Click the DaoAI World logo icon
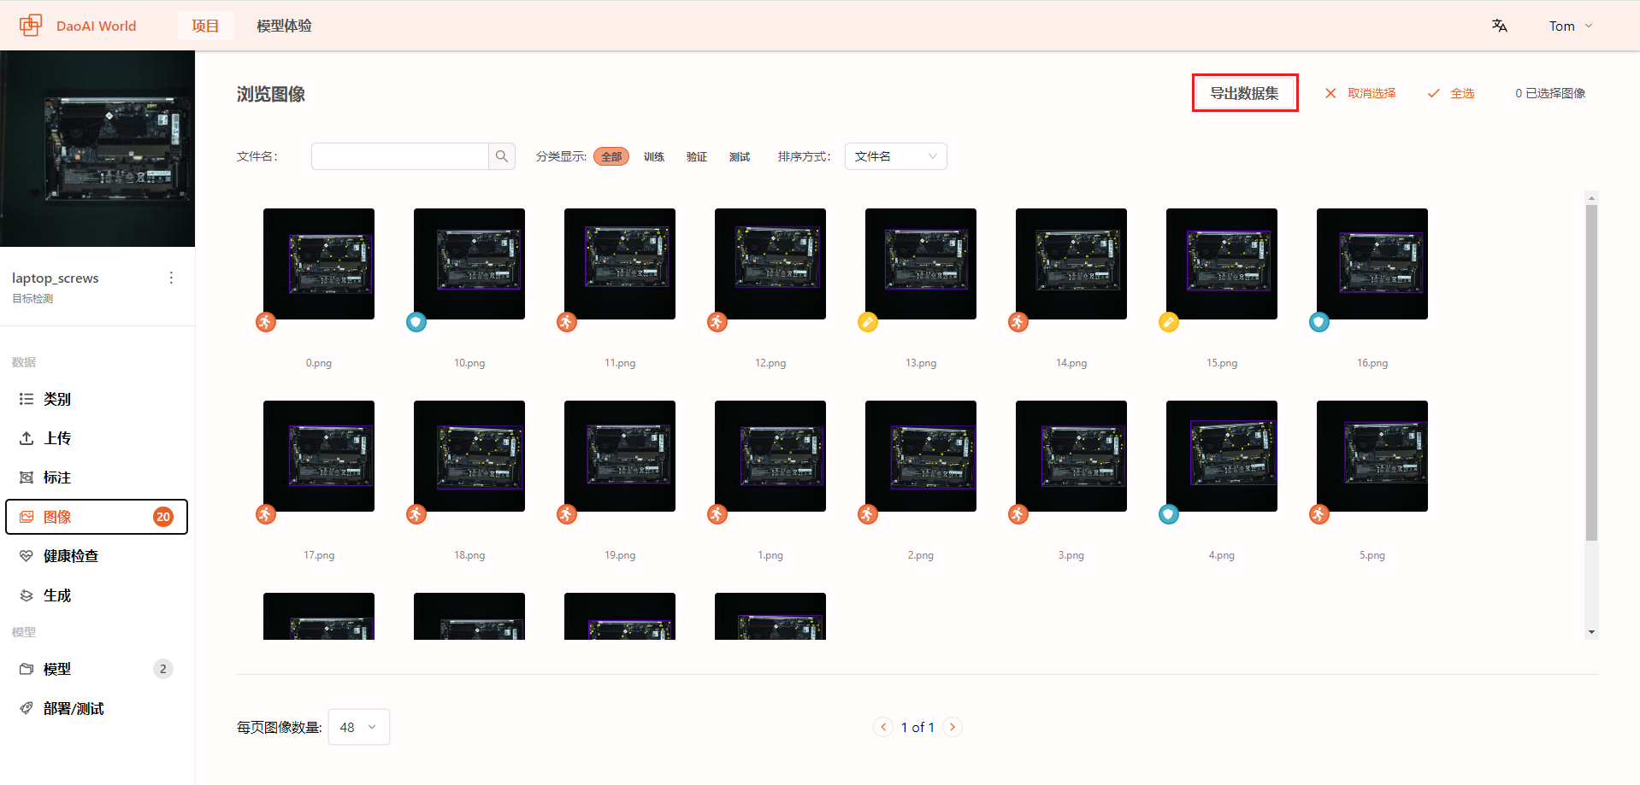1640x785 pixels. pos(31,26)
